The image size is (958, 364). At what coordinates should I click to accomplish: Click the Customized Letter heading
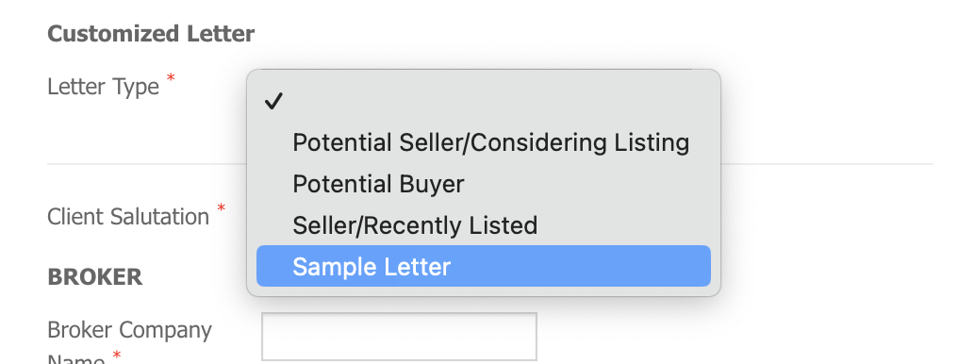point(151,34)
